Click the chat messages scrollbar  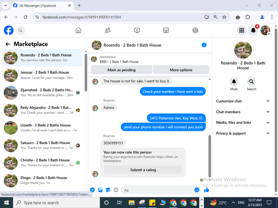(210, 156)
